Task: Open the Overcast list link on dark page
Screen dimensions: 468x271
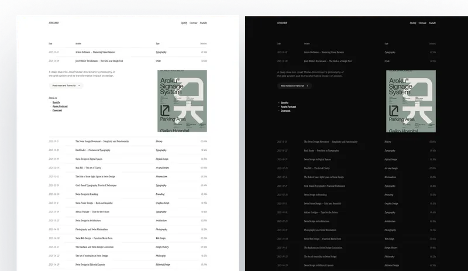Action: (x=285, y=110)
